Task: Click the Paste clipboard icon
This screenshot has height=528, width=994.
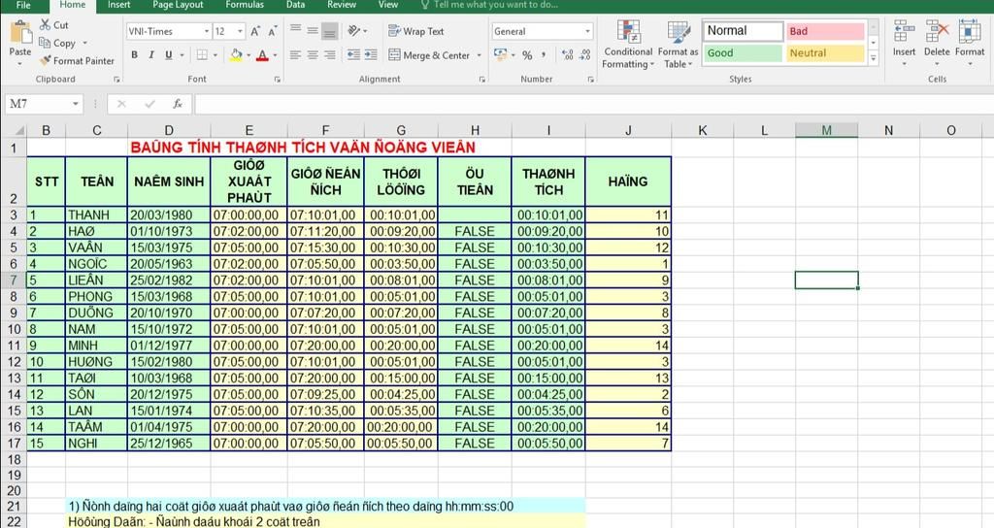Action: (20, 32)
